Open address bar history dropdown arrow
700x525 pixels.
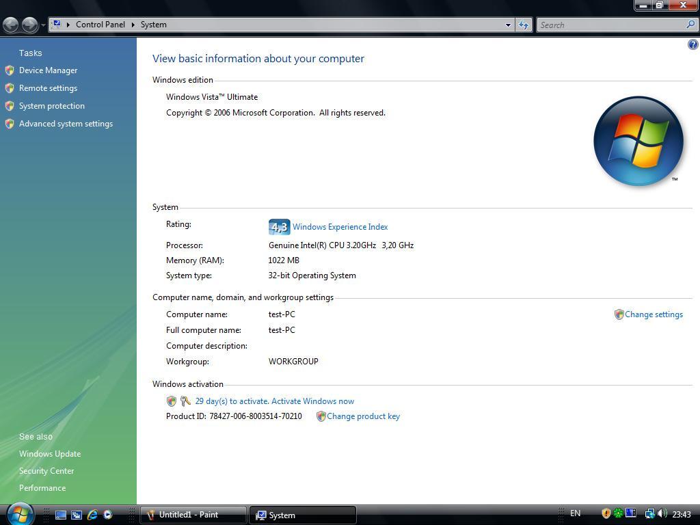508,25
